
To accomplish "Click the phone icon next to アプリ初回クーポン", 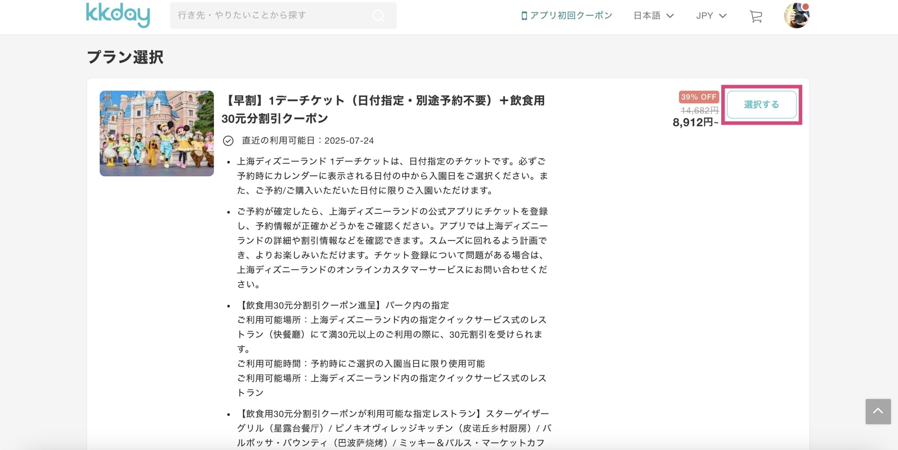I will [x=524, y=16].
